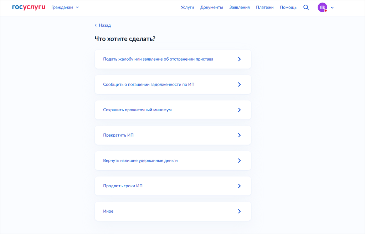The image size is (365, 234).
Task: Open the Помощь link
Action: (x=288, y=7)
